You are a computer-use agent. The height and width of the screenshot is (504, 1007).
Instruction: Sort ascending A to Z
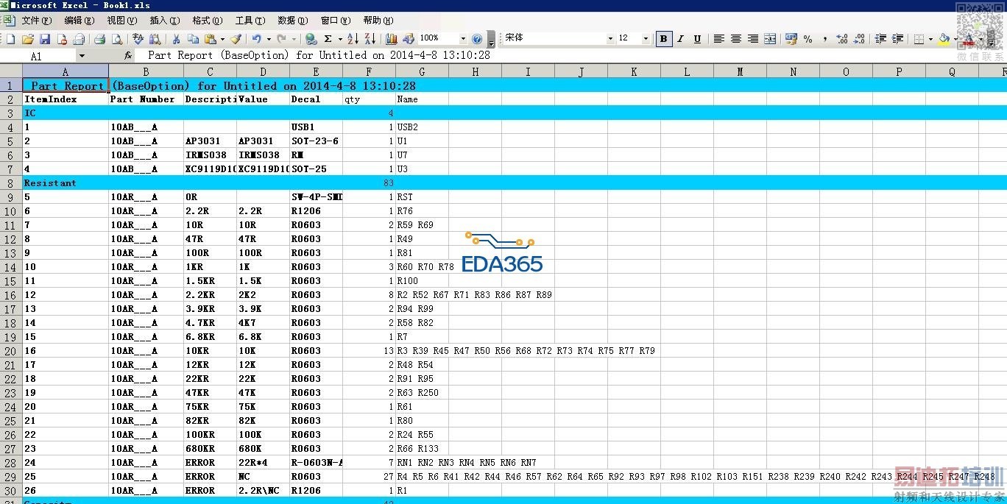pyautogui.click(x=353, y=38)
